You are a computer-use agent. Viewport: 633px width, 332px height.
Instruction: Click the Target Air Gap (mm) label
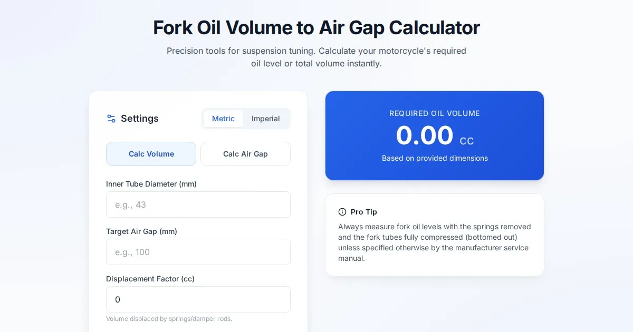[x=141, y=231]
